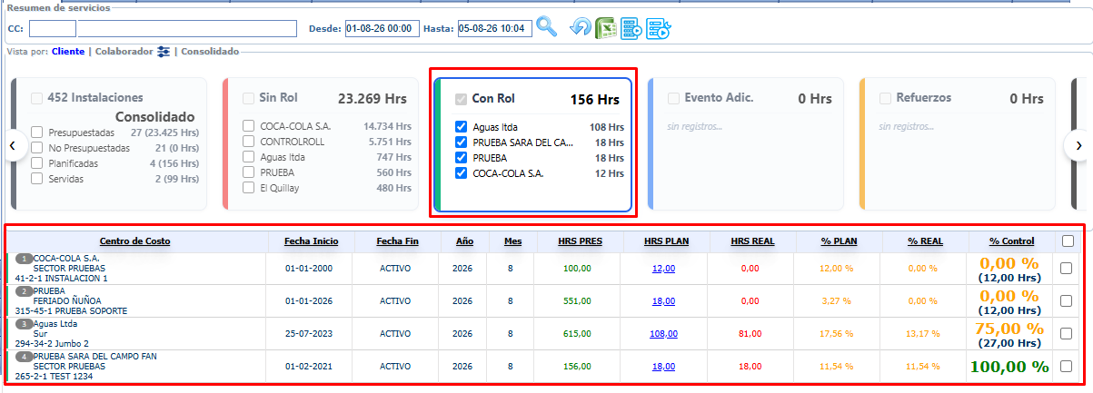Check PRUEBA under Sin Rol
The height and width of the screenshot is (393, 1093).
click(249, 172)
